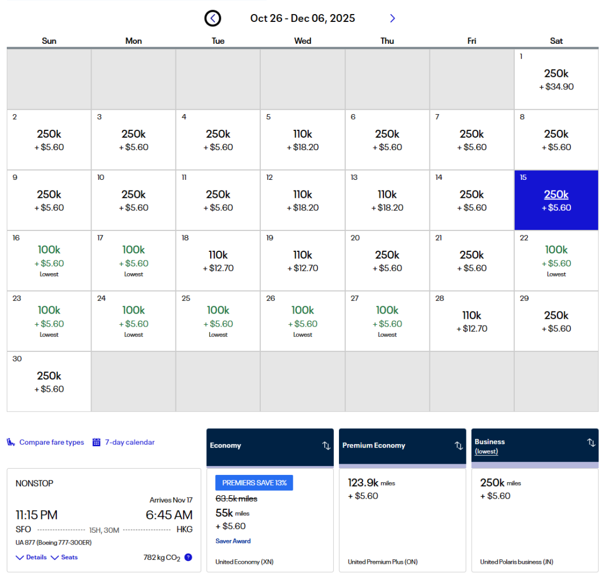607x575 pixels.
Task: Switch to 7-day calendar view
Action: (x=129, y=442)
